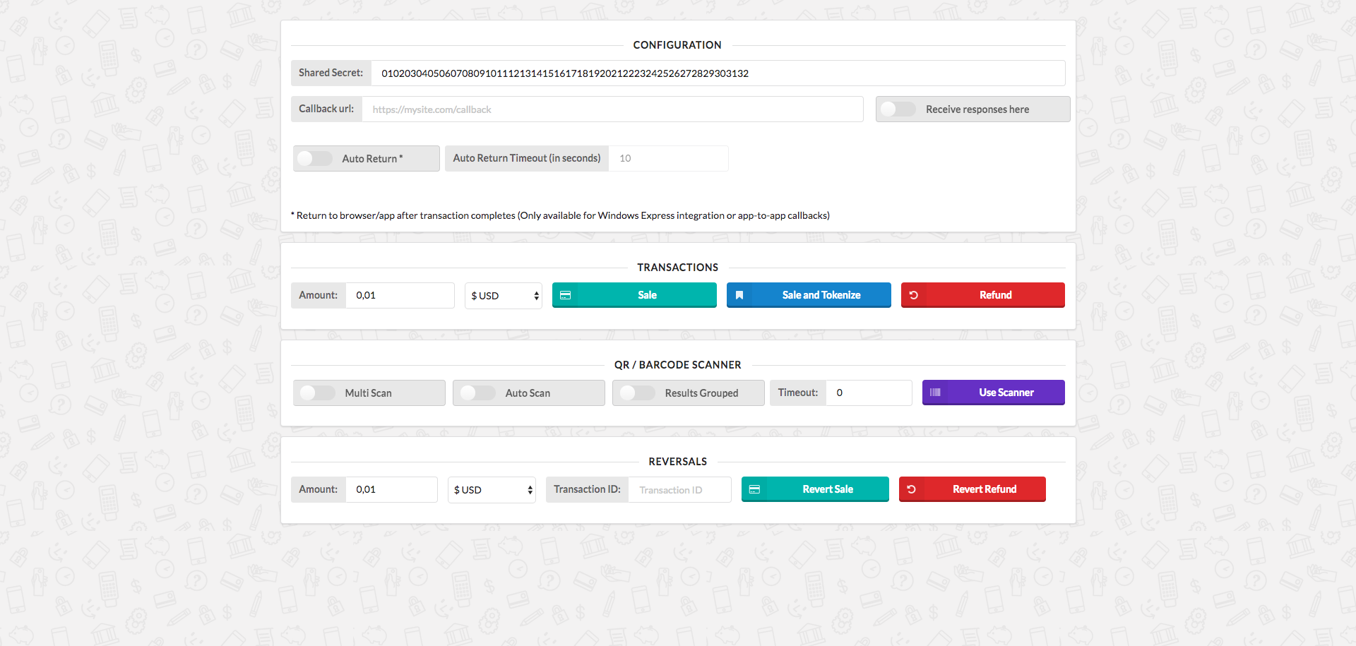The height and width of the screenshot is (646, 1356).
Task: Click the Callback url input field
Action: (612, 109)
